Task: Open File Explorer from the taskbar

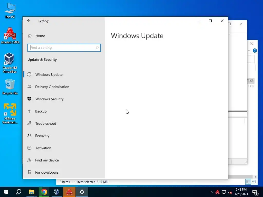Action: point(31,192)
